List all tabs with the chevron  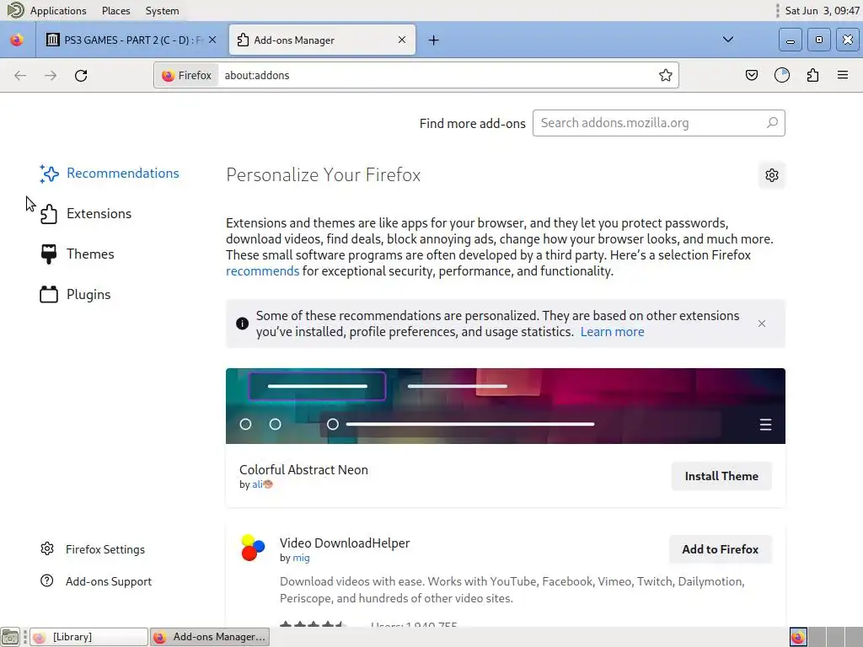point(727,40)
